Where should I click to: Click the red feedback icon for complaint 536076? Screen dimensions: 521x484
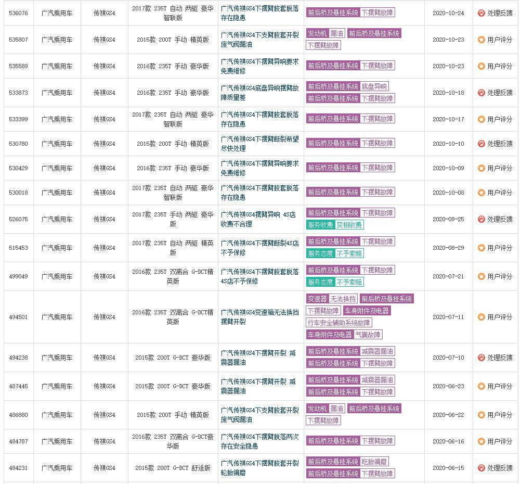(x=481, y=13)
